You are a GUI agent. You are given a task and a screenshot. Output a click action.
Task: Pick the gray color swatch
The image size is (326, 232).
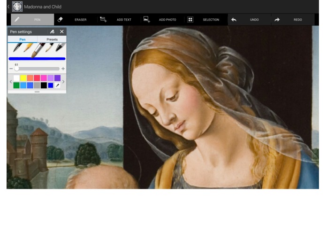click(x=37, y=85)
